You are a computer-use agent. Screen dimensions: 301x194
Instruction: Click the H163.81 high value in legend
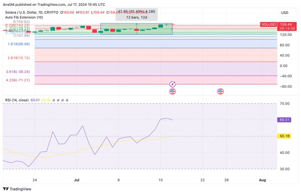coord(82,13)
